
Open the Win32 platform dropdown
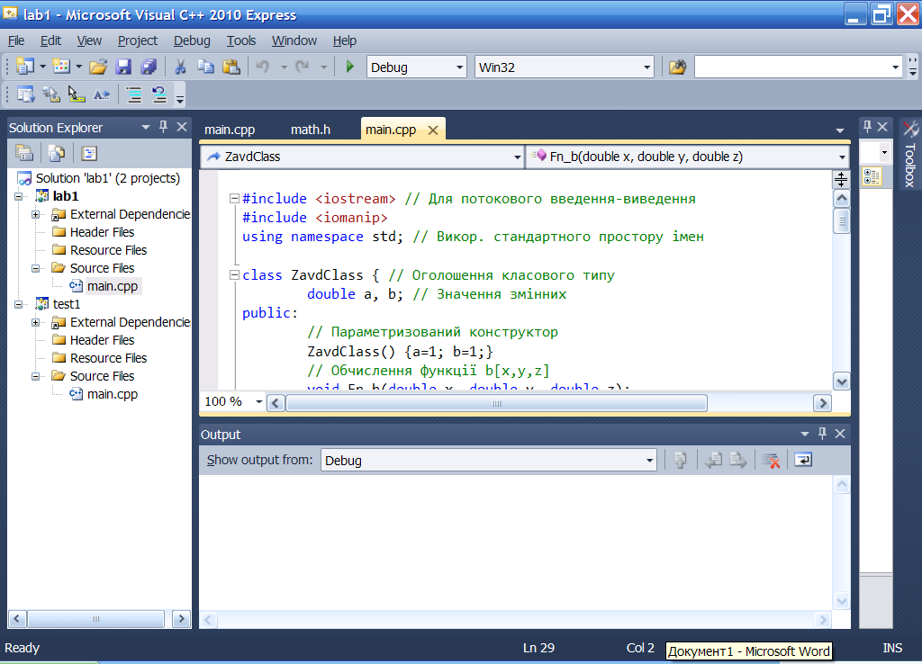click(646, 67)
